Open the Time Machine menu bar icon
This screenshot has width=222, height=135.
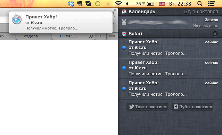click(98, 4)
